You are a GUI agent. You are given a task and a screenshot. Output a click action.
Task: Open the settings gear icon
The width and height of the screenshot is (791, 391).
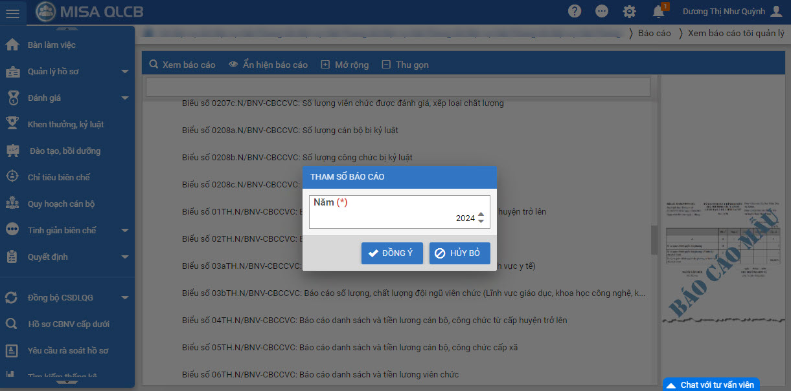coord(629,12)
